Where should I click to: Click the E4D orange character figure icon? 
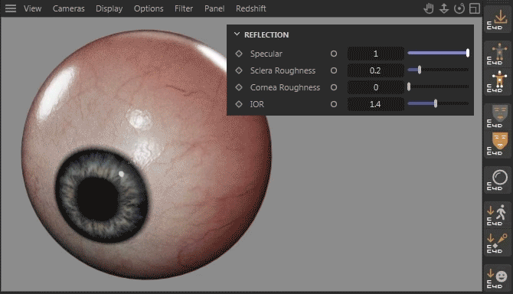click(497, 54)
